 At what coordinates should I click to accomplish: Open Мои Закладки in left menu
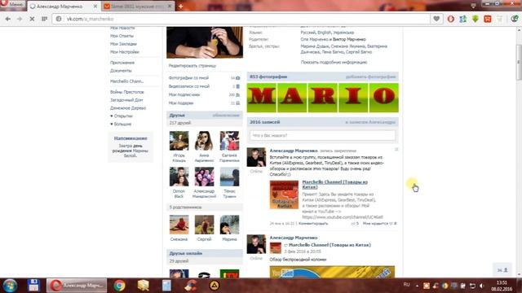pyautogui.click(x=123, y=44)
